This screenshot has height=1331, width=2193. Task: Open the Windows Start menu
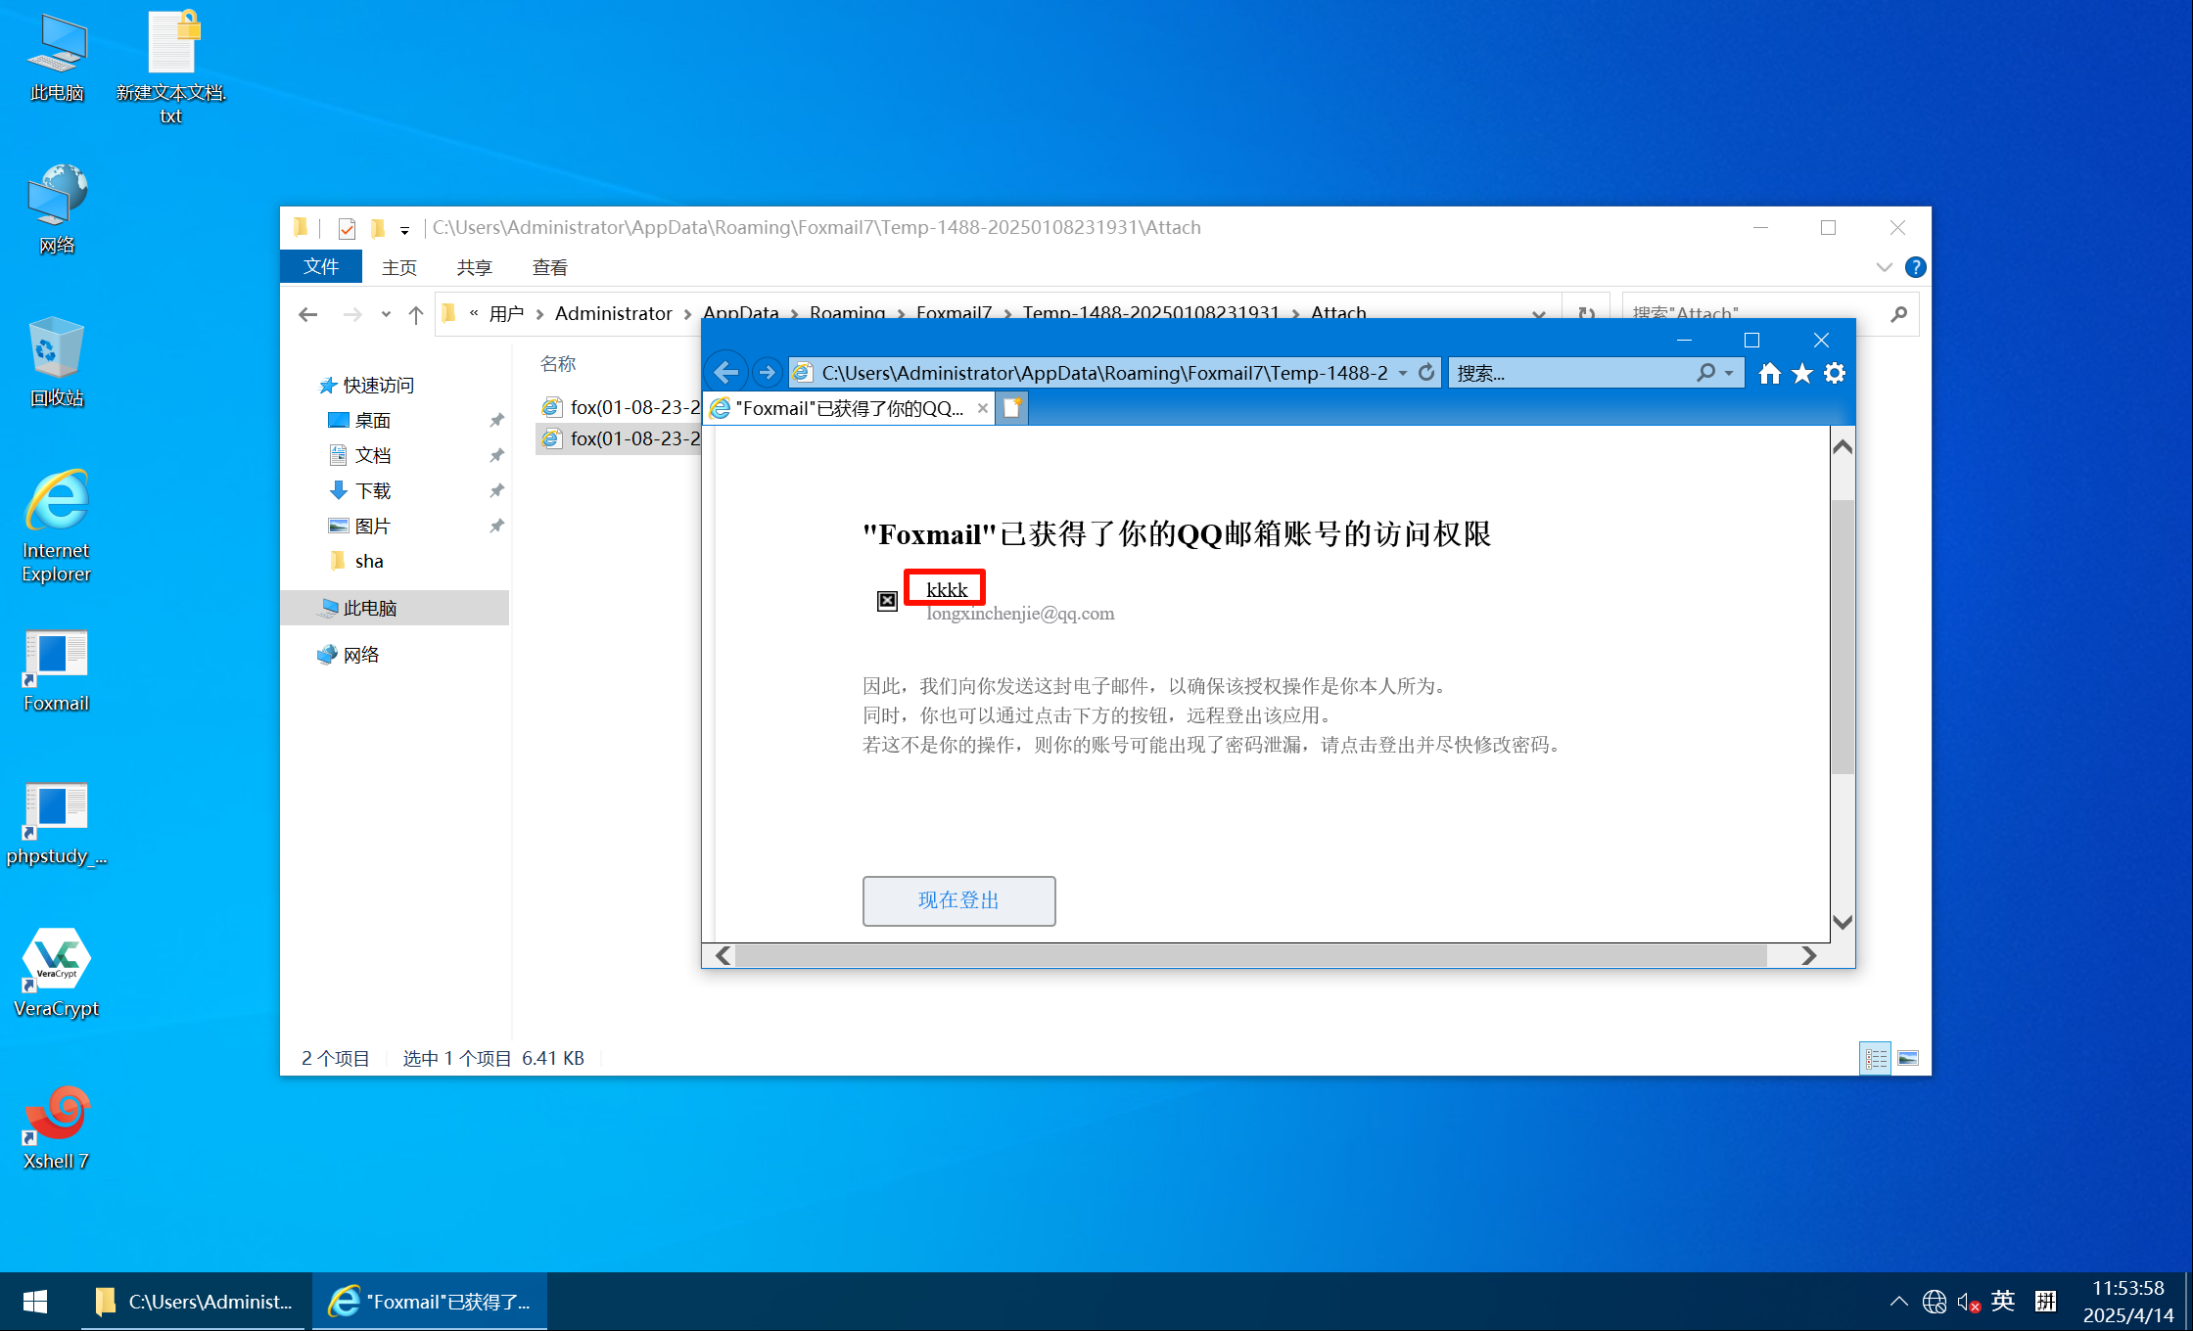tap(35, 1302)
